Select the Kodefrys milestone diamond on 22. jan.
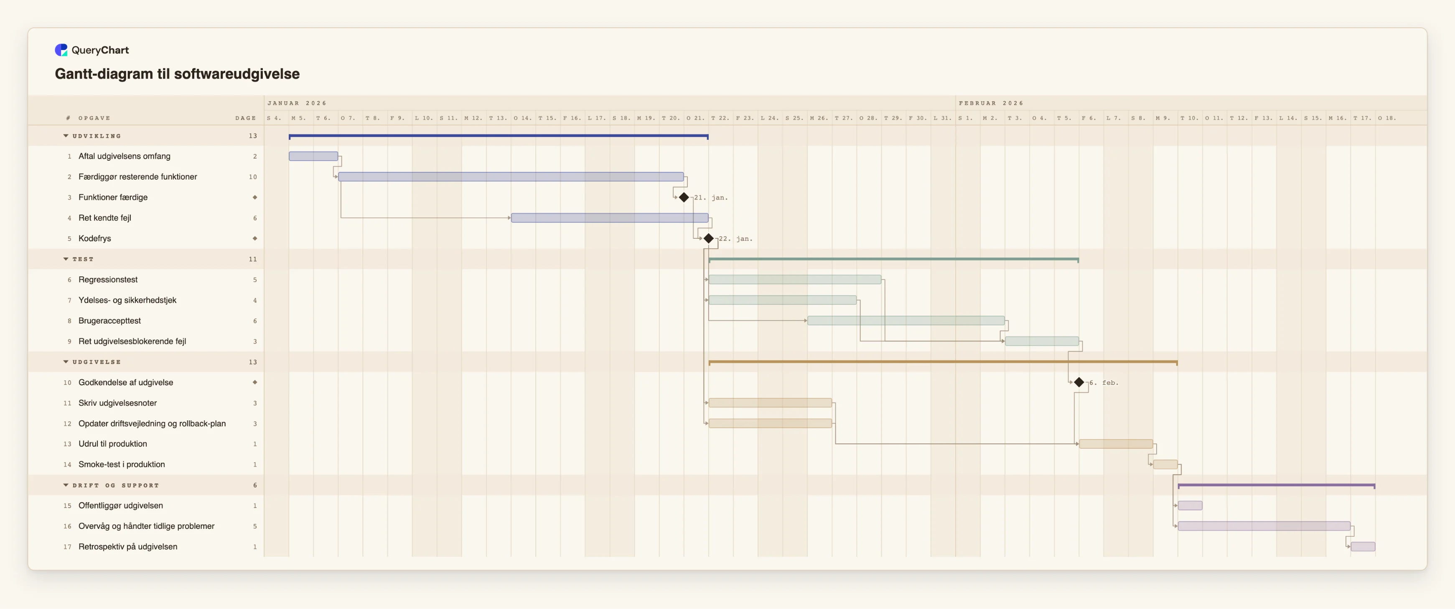This screenshot has height=609, width=1455. [x=709, y=239]
